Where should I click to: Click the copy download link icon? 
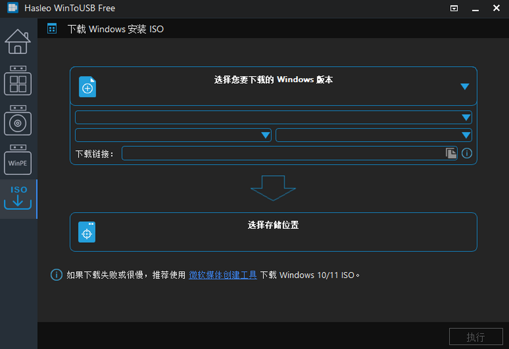[451, 153]
